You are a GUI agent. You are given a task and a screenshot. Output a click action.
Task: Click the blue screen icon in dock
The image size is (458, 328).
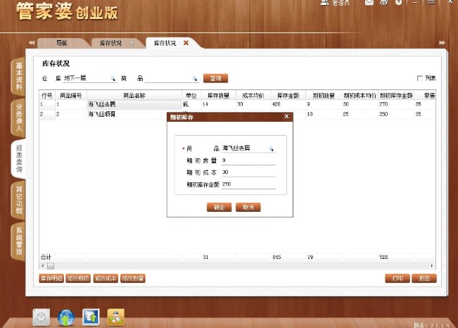point(91,317)
